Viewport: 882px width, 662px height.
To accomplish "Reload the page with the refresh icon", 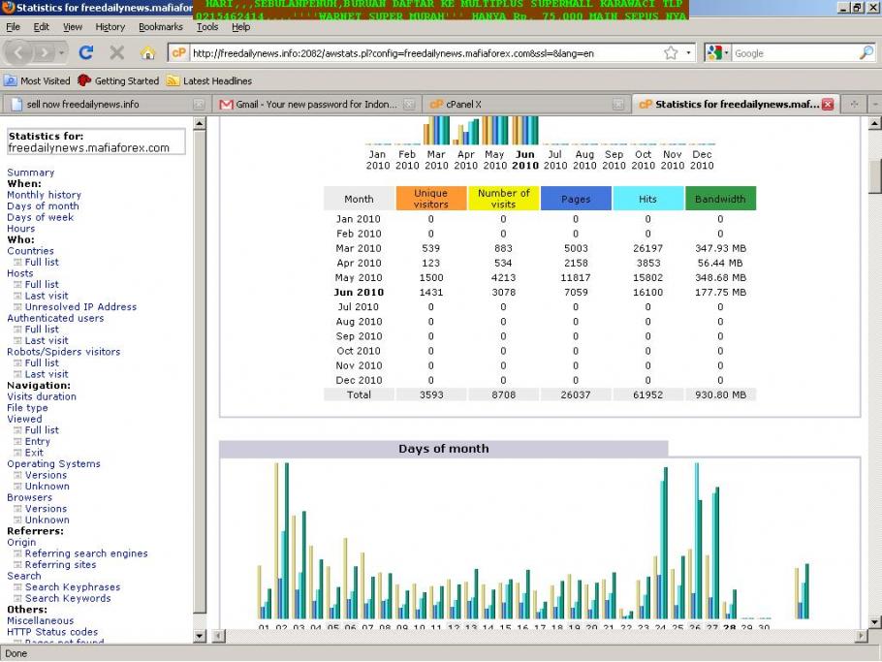I will click(x=86, y=53).
